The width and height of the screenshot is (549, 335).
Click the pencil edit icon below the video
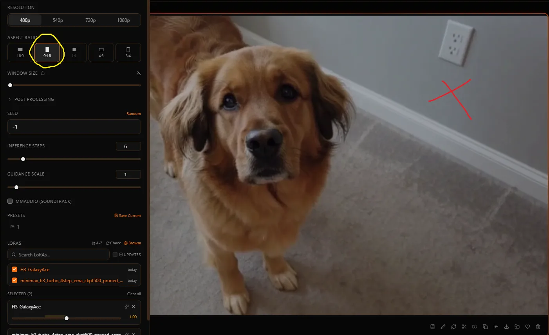tap(443, 326)
